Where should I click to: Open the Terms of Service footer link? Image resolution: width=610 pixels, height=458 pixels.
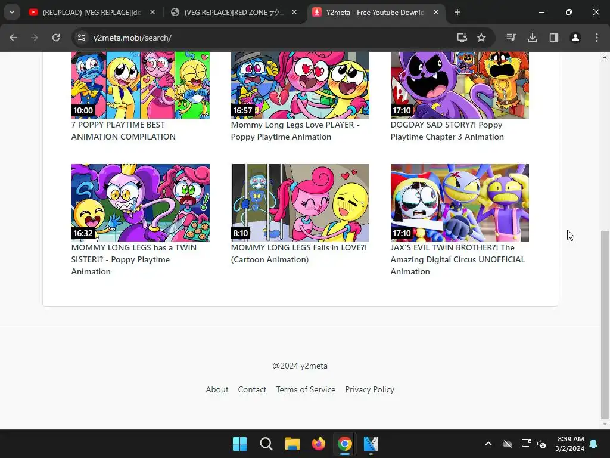(306, 389)
